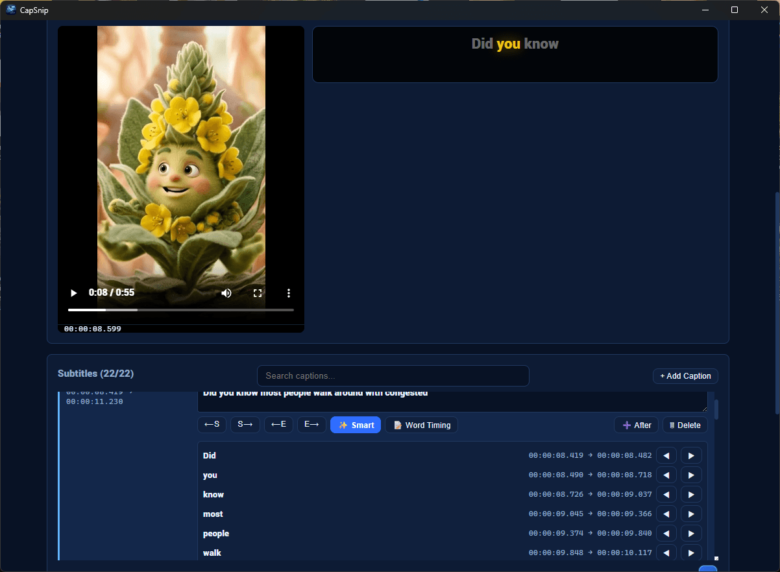Image resolution: width=780 pixels, height=572 pixels.
Task: Minimize the CapSnip window
Action: pos(705,10)
